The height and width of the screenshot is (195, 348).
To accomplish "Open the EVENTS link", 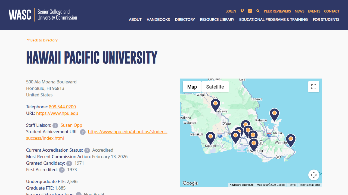I will click(314, 11).
